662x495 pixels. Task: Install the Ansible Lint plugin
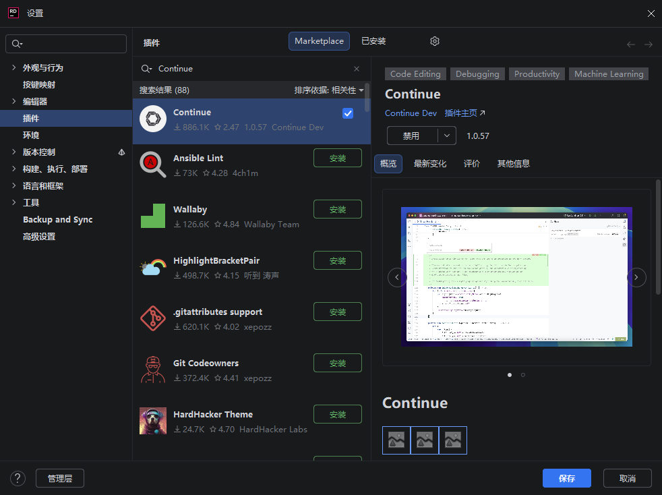(x=338, y=158)
